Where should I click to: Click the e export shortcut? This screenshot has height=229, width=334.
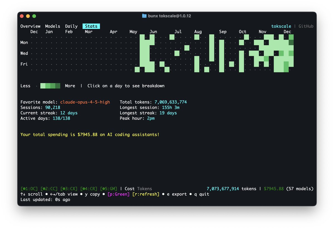177,194
